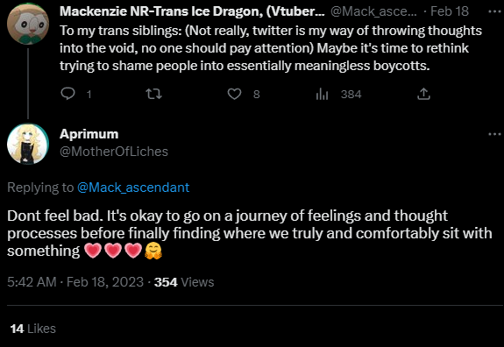Viewport: 504px width, 347px height.
Task: Open Mackenzie's owl profile avatar
Action: [28, 23]
